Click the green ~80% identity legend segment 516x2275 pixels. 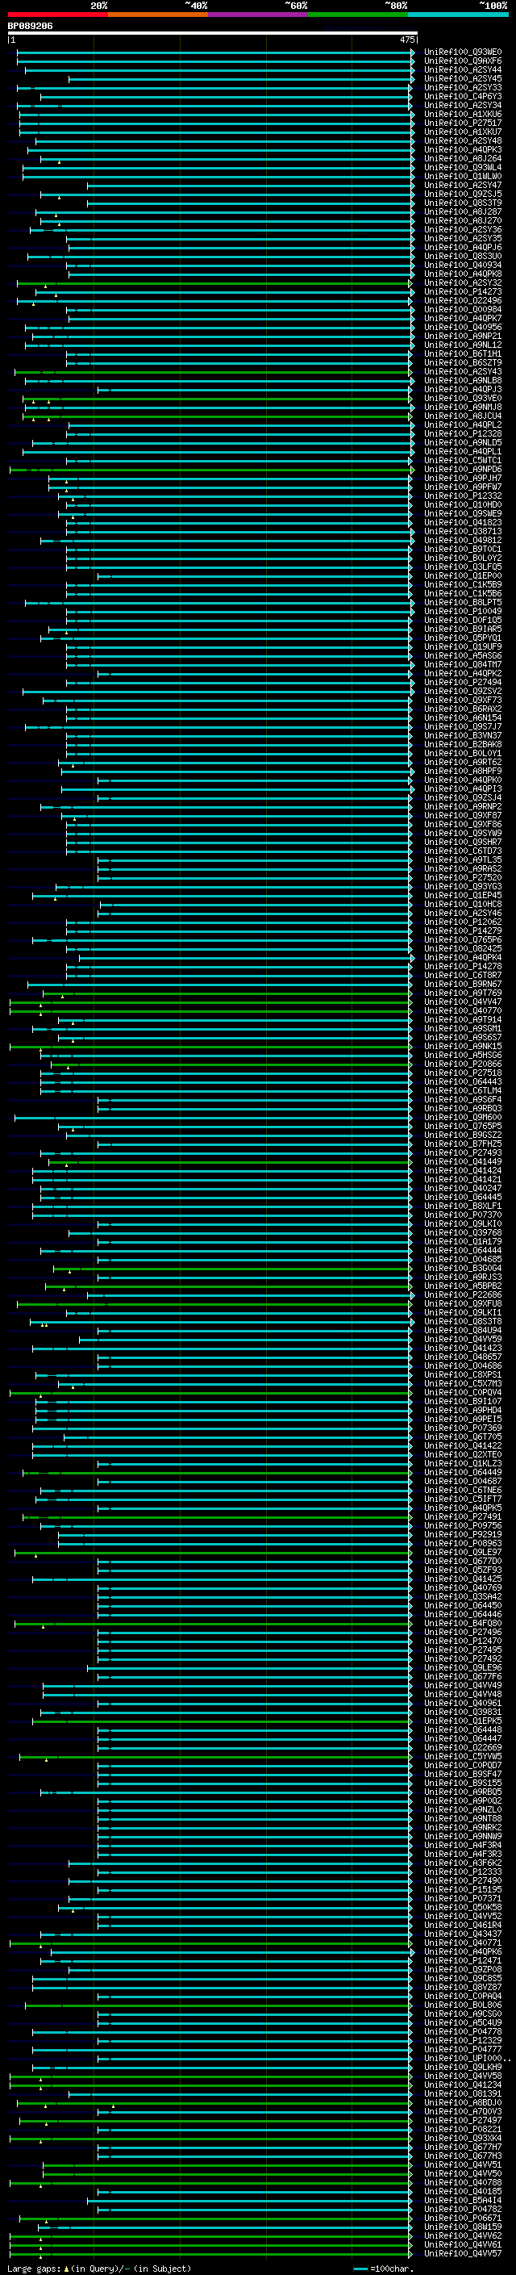click(358, 15)
